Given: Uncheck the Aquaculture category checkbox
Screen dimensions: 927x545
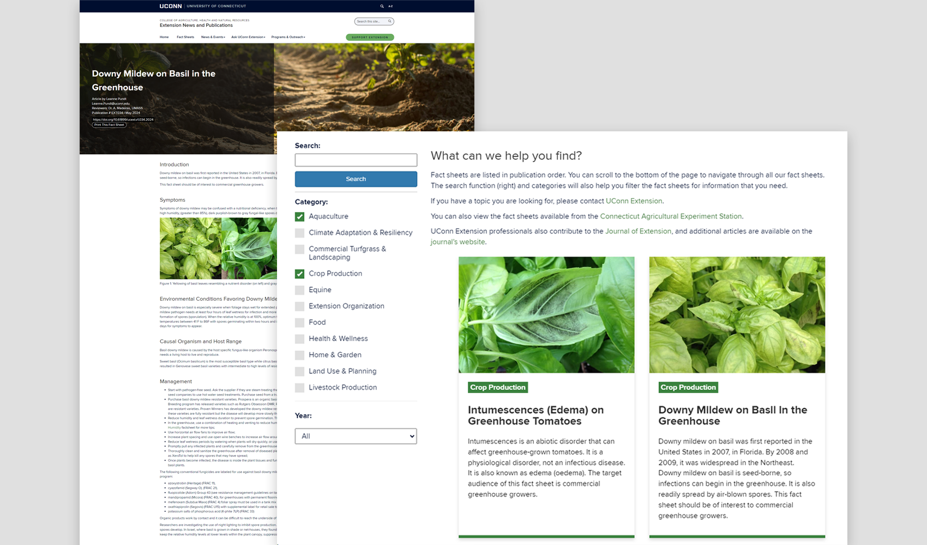Looking at the screenshot, I should pyautogui.click(x=299, y=216).
